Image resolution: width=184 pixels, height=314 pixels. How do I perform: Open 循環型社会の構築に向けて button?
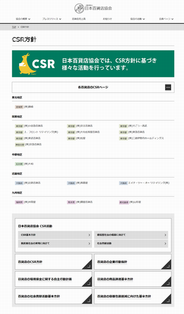[131, 235]
